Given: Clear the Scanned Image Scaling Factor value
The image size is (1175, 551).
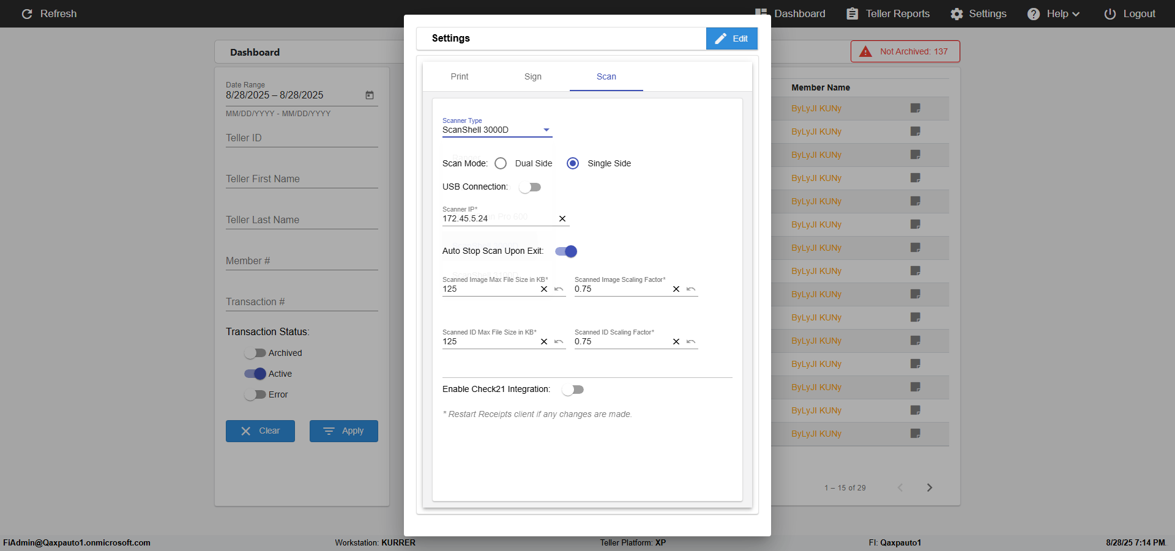Looking at the screenshot, I should pyautogui.click(x=676, y=289).
